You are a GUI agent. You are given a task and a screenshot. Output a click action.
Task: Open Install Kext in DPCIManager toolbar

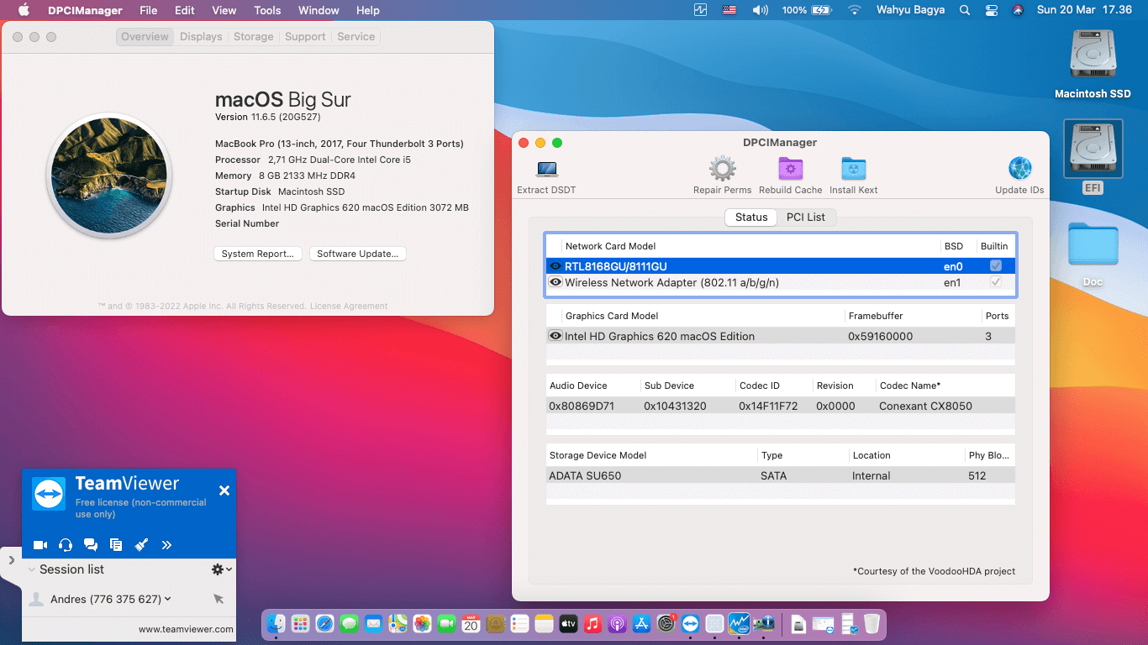853,170
